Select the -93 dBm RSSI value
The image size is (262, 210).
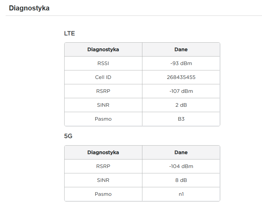click(x=181, y=63)
